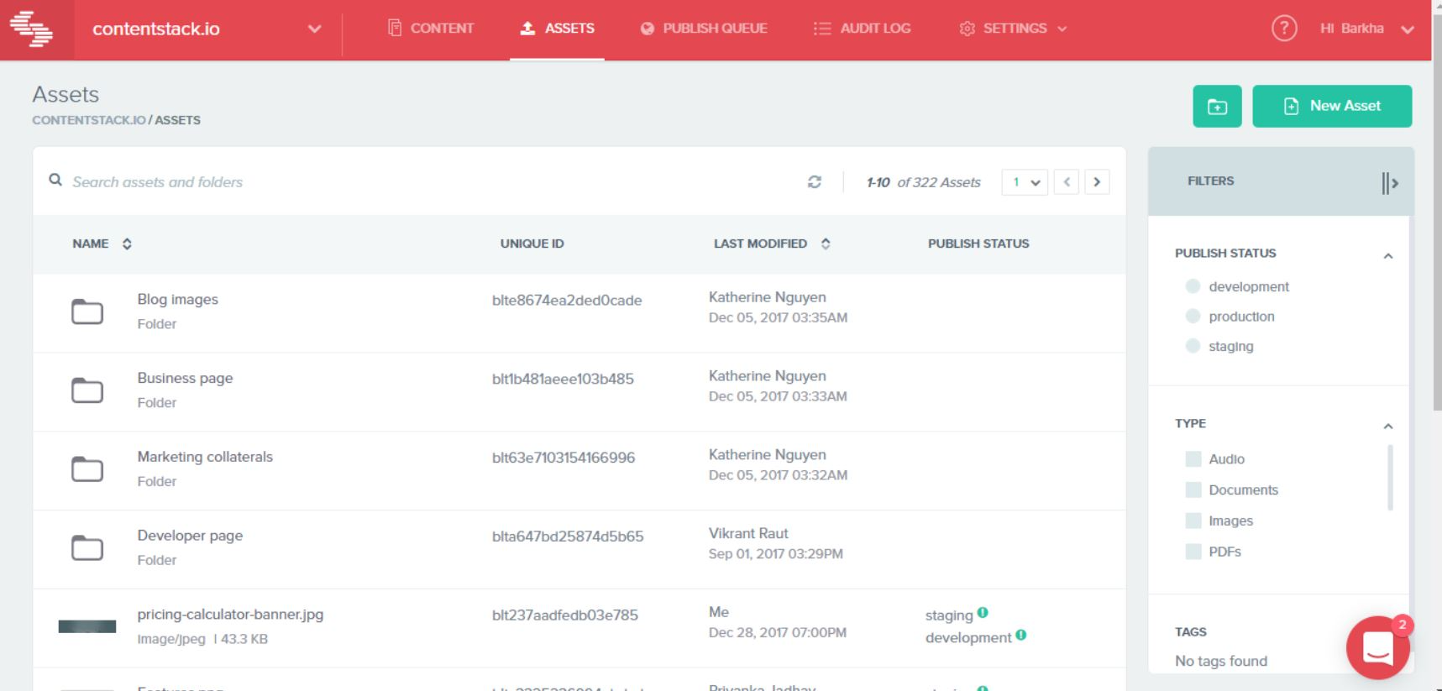
Task: Check the Audio type filter
Action: pos(1193,458)
